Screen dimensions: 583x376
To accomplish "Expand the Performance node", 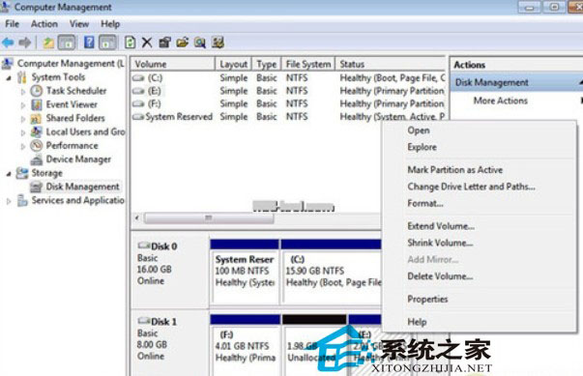I will tap(23, 146).
